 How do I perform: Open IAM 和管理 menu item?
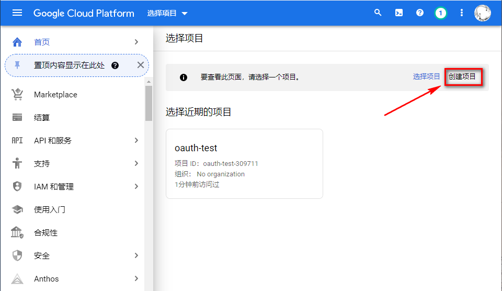click(54, 186)
